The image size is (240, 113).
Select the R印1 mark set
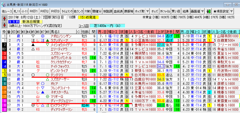click(x=34, y=12)
